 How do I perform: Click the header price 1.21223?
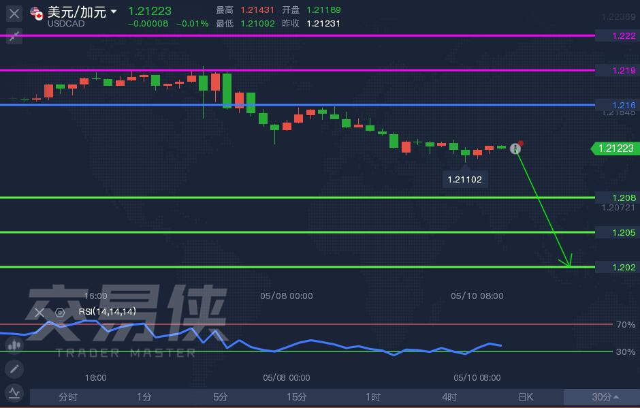pos(150,11)
